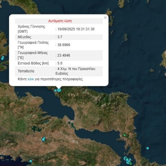Click the latitude value 38.6966
166x166 pixels.
pyautogui.click(x=64, y=45)
